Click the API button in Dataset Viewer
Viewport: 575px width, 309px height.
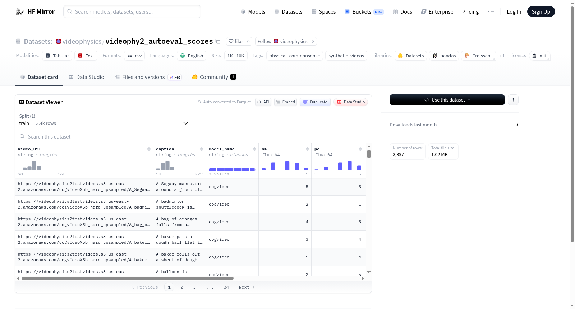click(x=263, y=102)
